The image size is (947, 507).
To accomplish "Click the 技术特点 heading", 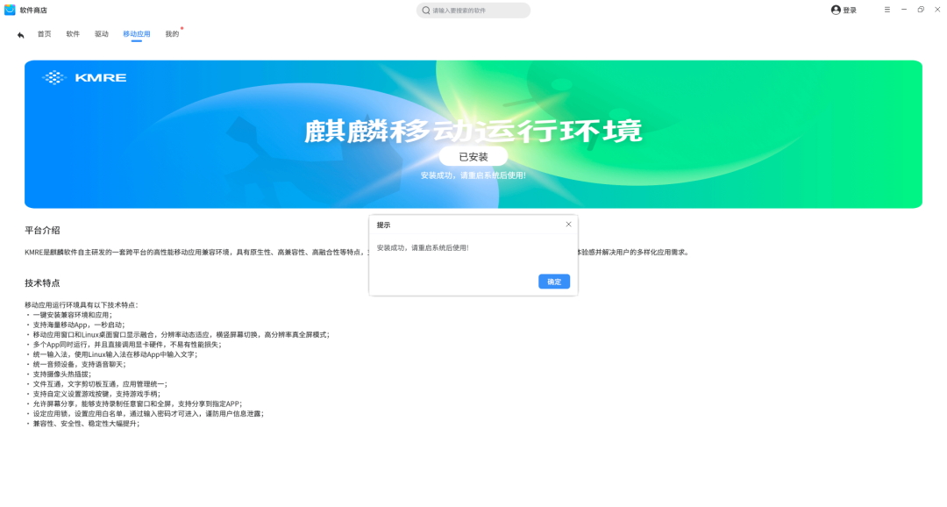I will point(42,282).
